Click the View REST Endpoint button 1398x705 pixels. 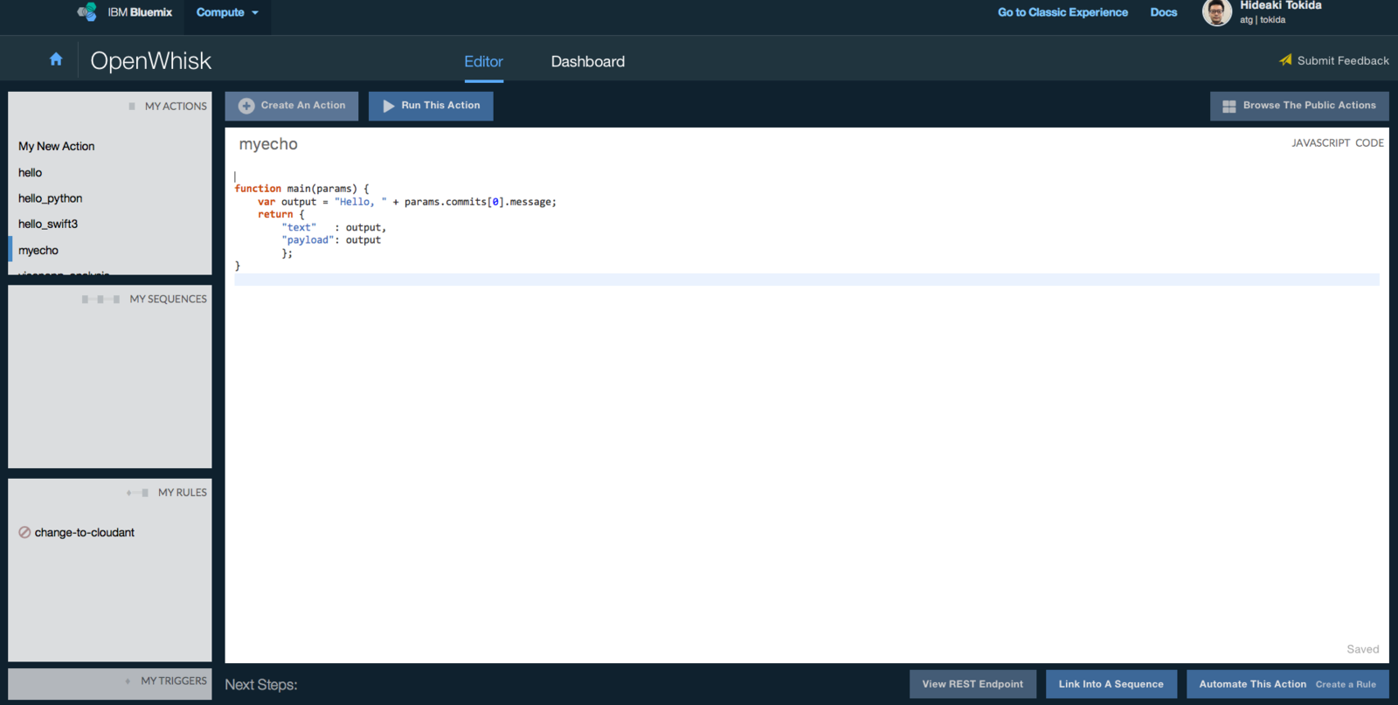972,684
